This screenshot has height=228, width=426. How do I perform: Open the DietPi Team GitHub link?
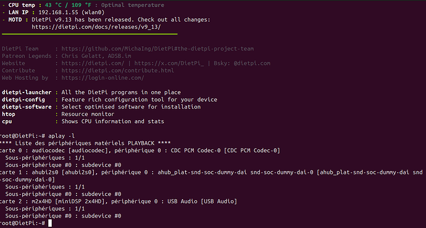coord(157,49)
